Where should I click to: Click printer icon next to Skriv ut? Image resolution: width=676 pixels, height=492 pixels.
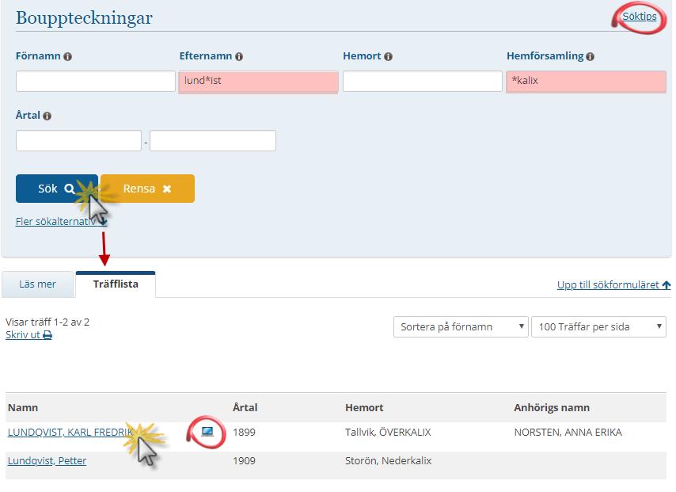(x=47, y=335)
